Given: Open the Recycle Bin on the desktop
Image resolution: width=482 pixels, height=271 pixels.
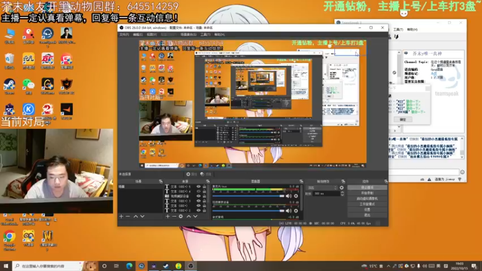Looking at the screenshot, I should coord(10,61).
